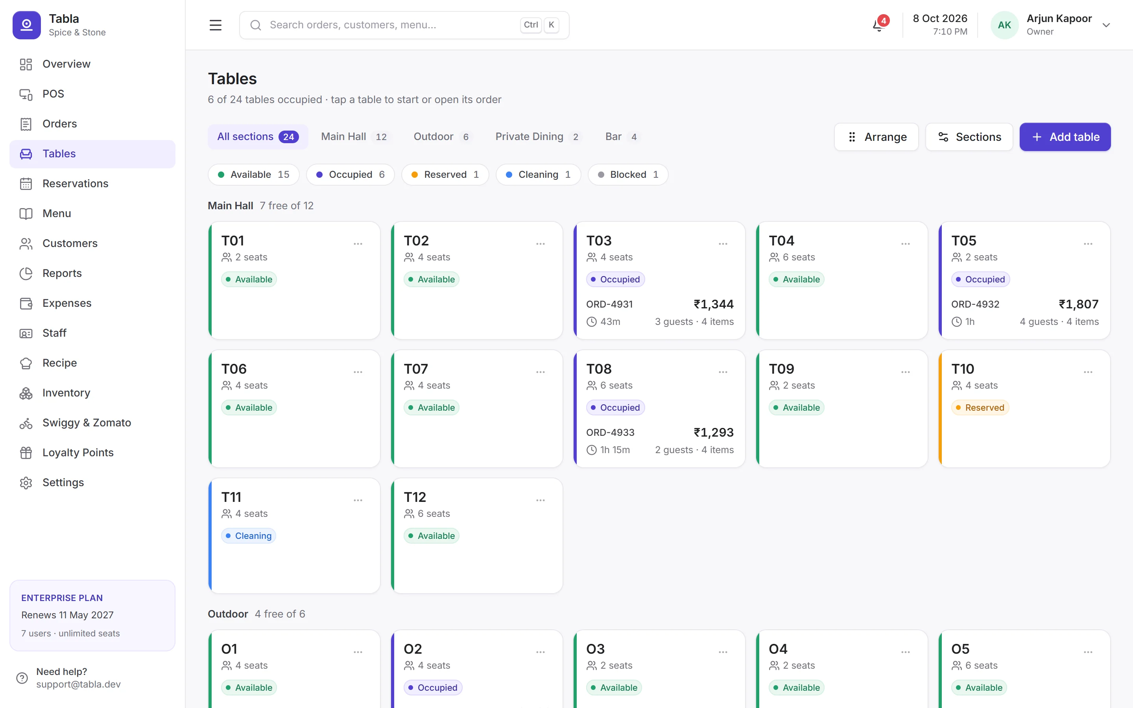Toggle the Cleaning status filter
The width and height of the screenshot is (1133, 708).
point(538,175)
